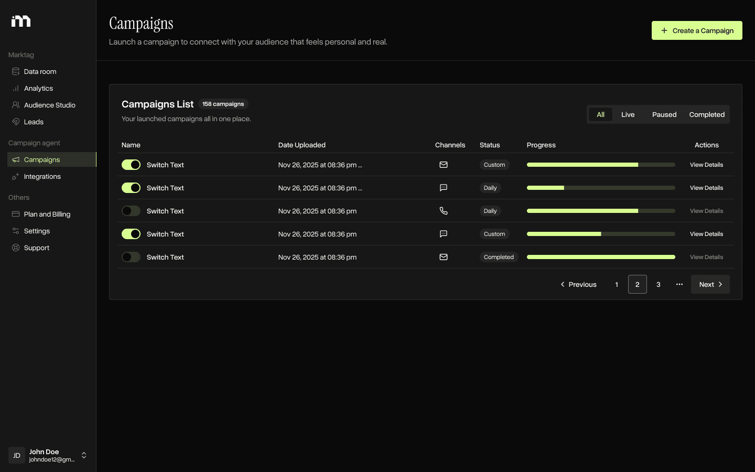Select the Data room icon in the sidebar
This screenshot has height=472, width=755.
(16, 71)
